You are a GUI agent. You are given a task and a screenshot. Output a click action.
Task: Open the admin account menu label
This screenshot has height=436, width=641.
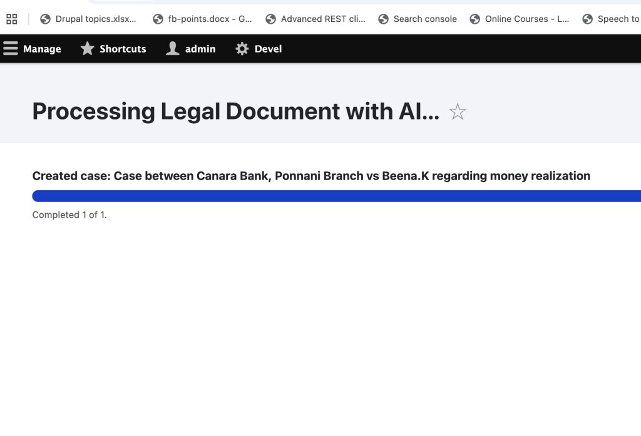[200, 49]
